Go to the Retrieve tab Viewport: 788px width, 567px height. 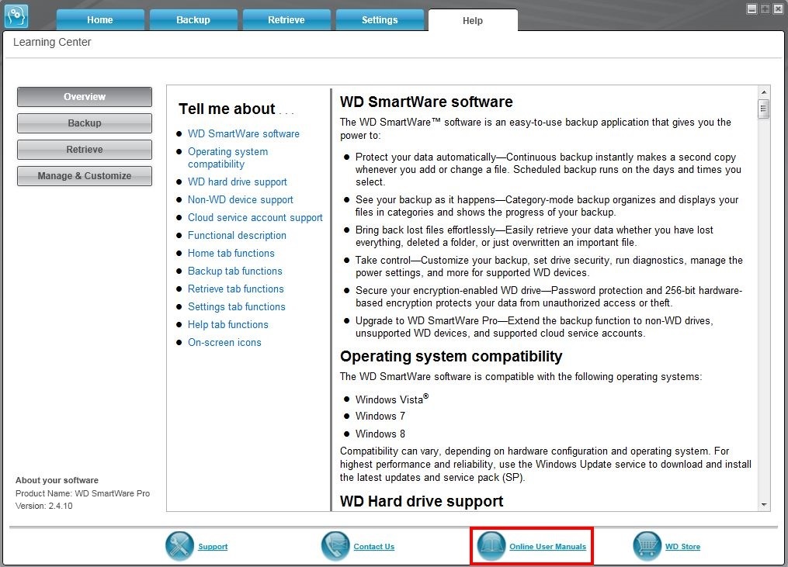coord(286,20)
